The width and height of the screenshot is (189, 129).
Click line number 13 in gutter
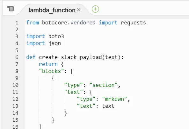point(15,106)
